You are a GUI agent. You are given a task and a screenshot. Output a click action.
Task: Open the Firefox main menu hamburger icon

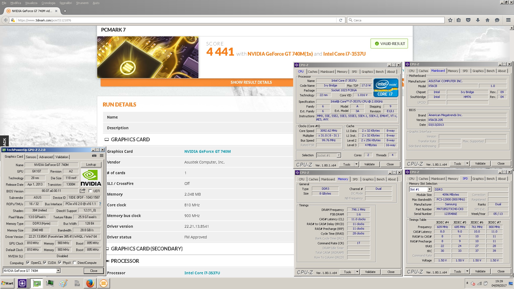(x=508, y=20)
